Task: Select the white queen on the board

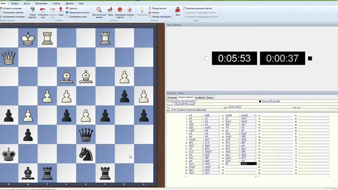Action: pos(8,58)
